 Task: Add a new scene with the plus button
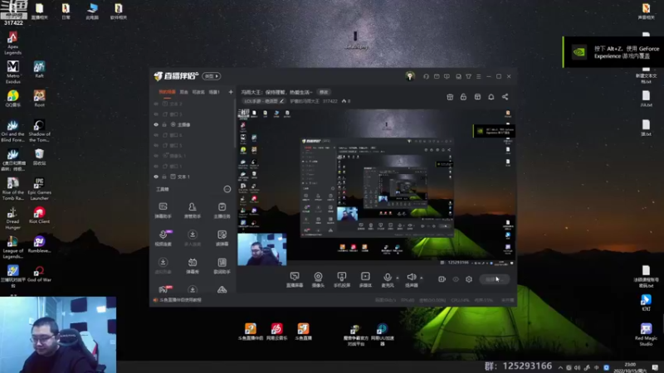click(x=231, y=92)
